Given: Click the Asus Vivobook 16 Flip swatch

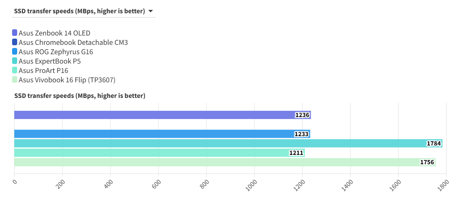Looking at the screenshot, I should (15, 80).
